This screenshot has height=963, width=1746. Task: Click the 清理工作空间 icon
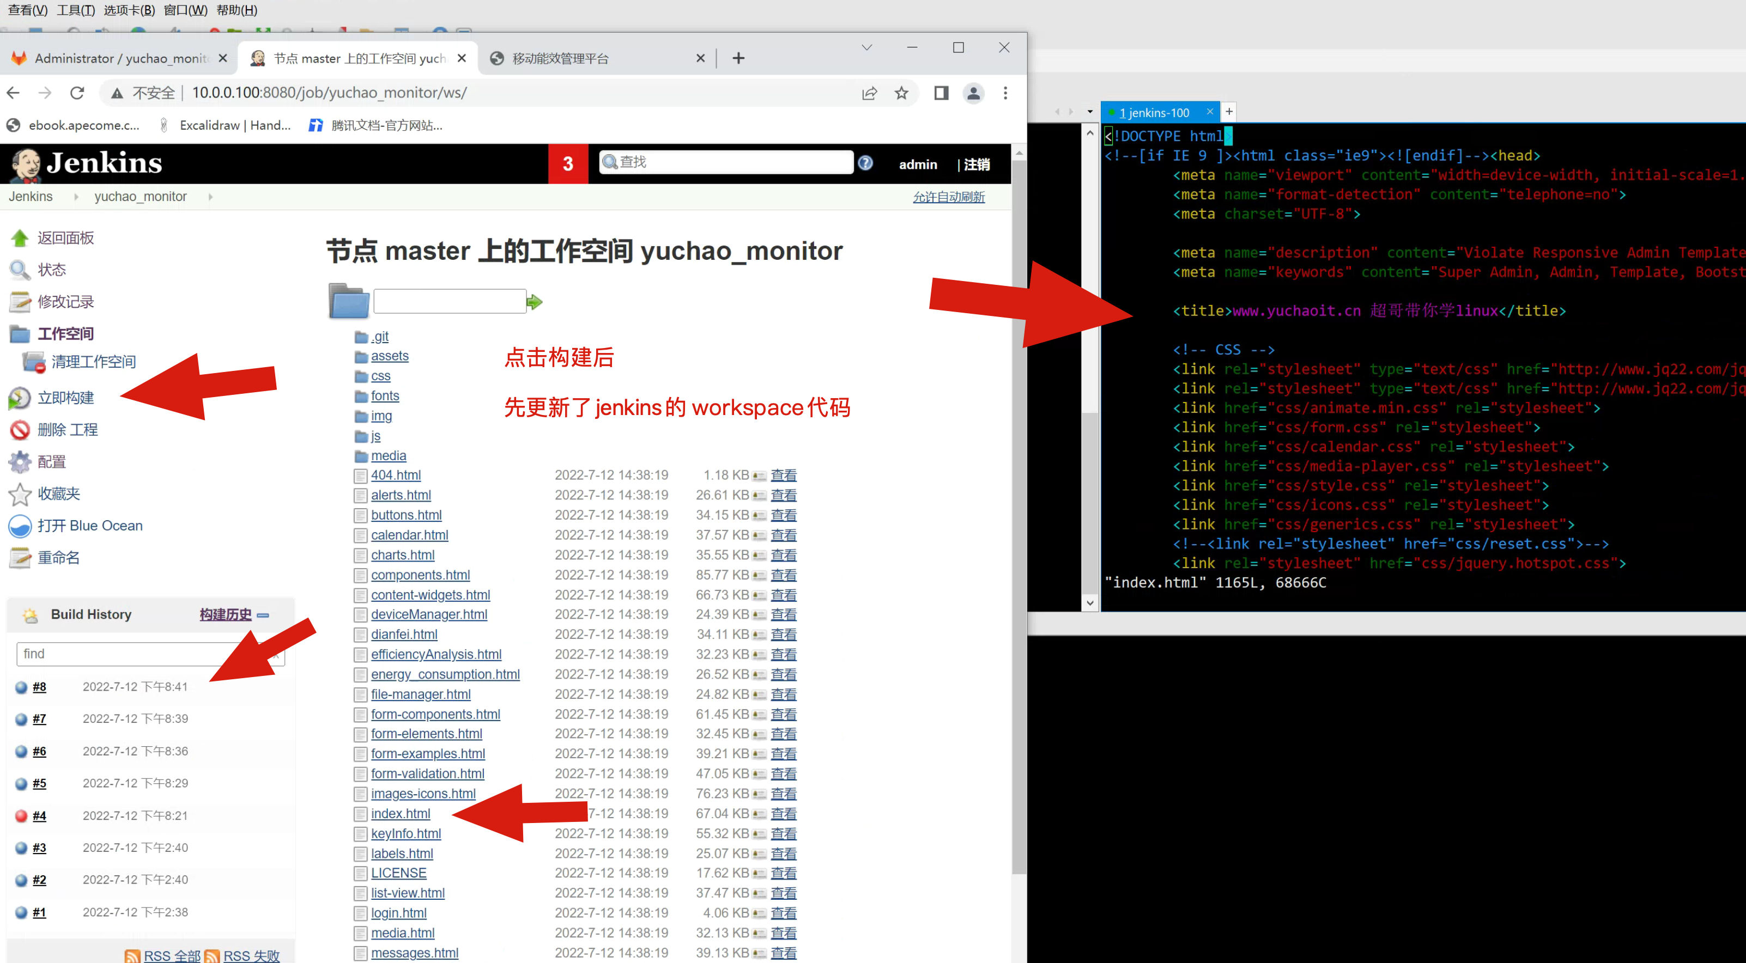pos(33,362)
